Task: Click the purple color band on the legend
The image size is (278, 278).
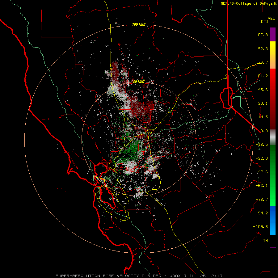Action: click(273, 35)
